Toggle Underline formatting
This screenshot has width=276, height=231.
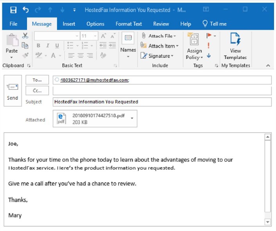pyautogui.click(x=57, y=46)
